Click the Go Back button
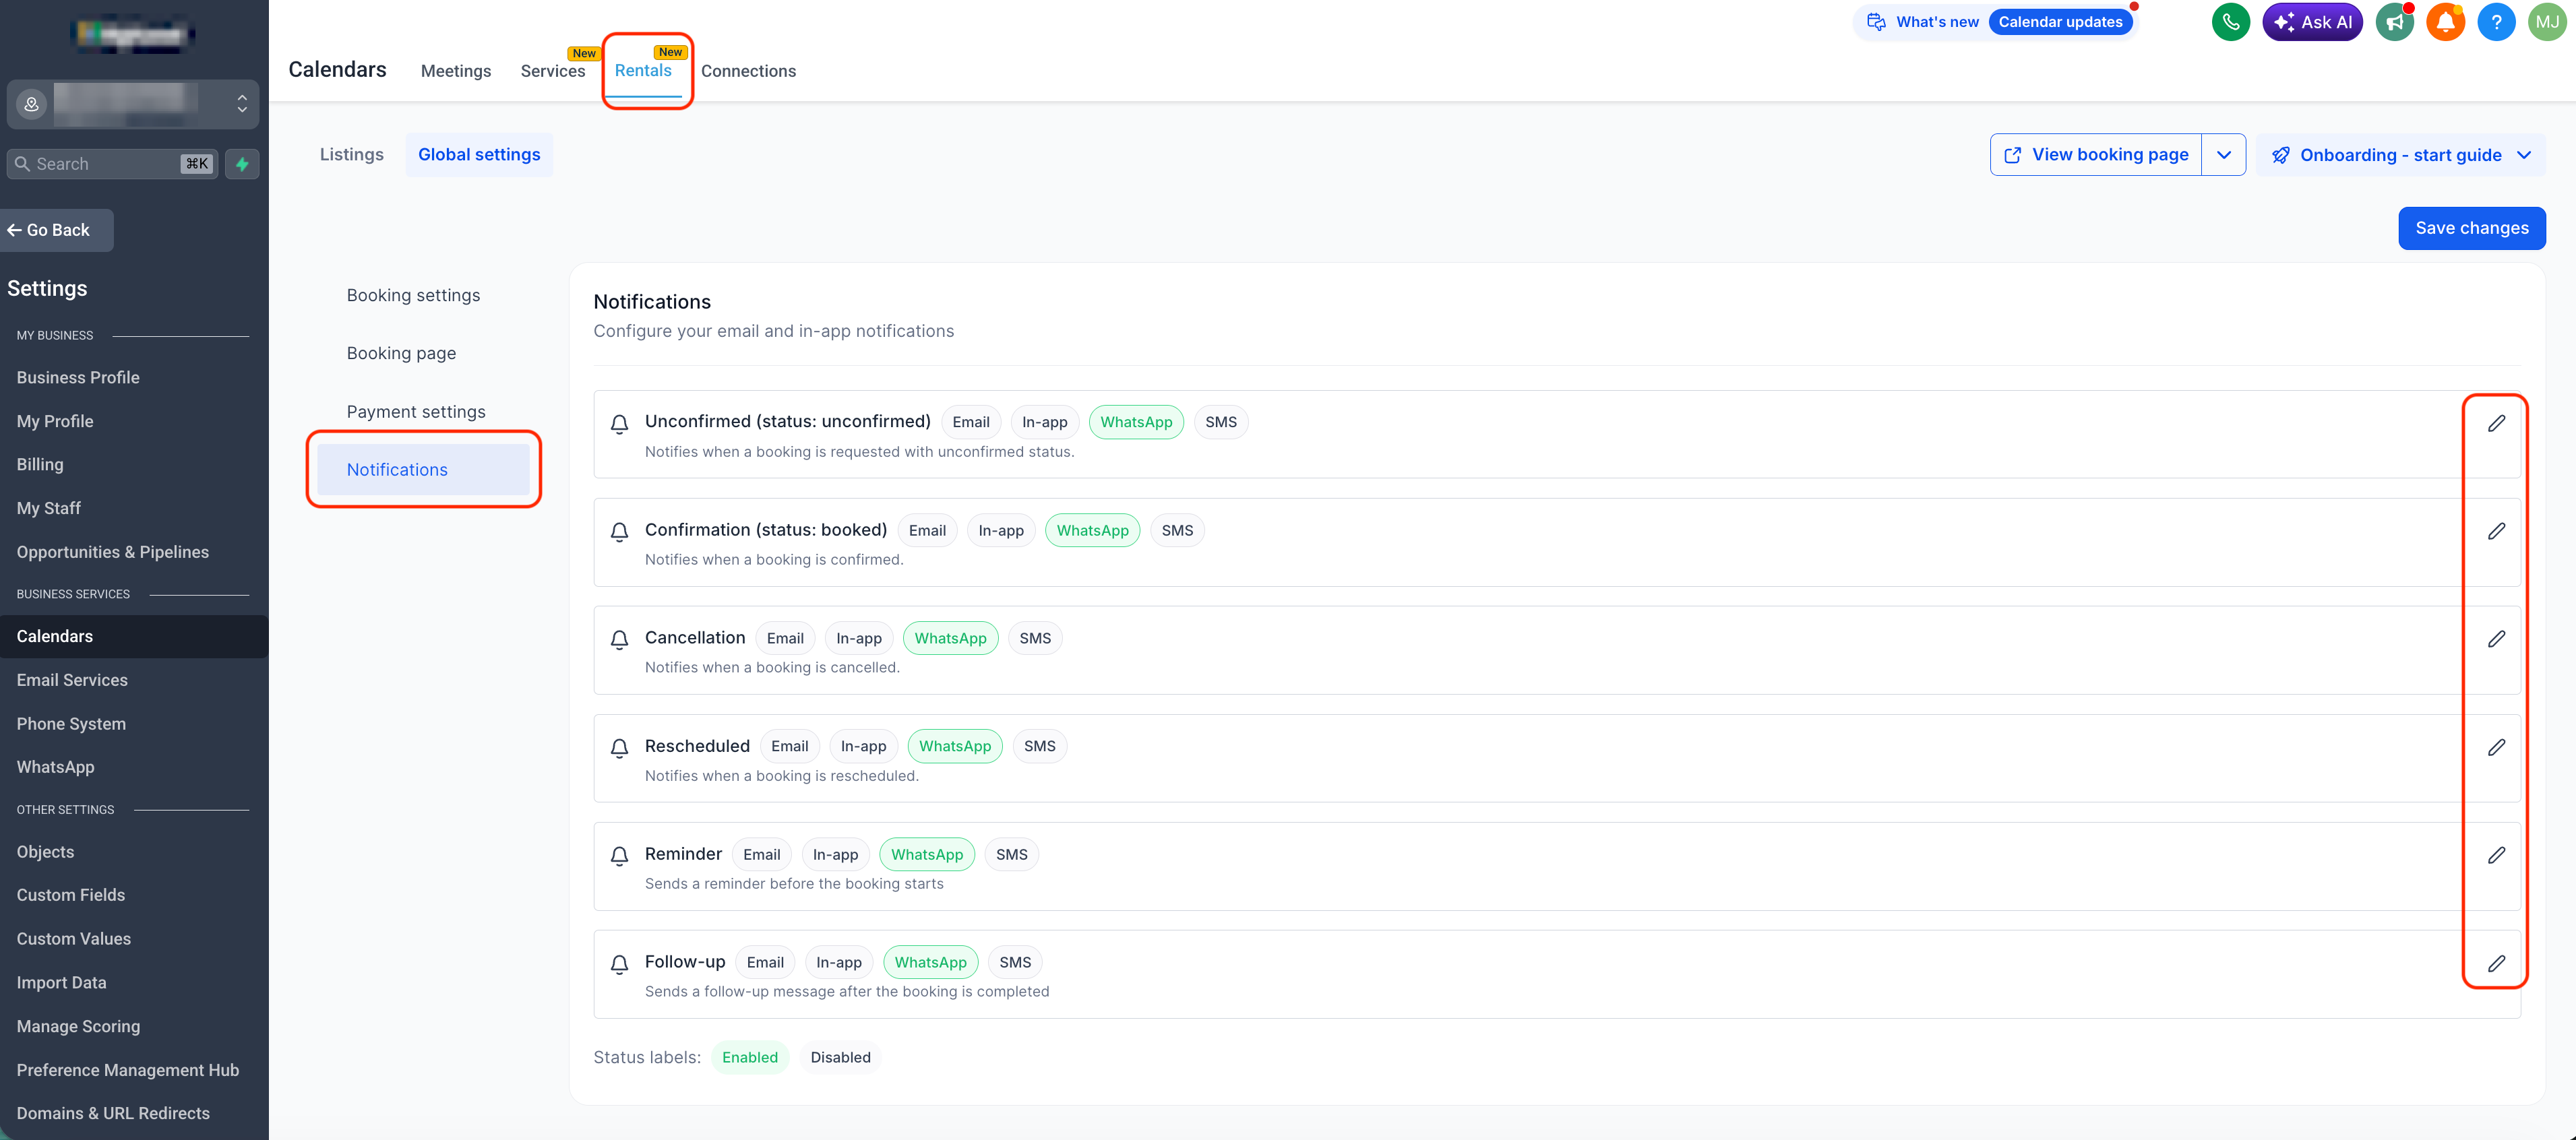The image size is (2576, 1140). [57, 230]
